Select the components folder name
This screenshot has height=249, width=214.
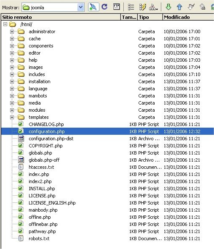coord(41,46)
